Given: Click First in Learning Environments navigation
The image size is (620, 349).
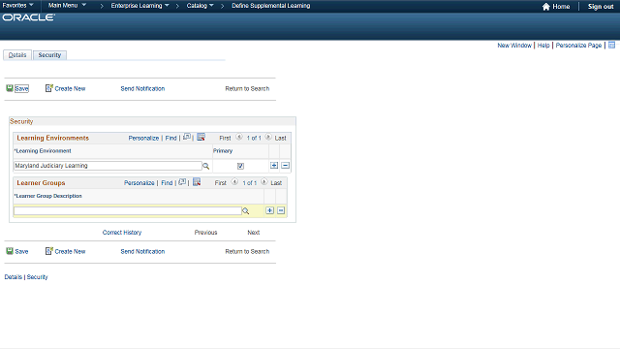Looking at the screenshot, I should click(225, 138).
